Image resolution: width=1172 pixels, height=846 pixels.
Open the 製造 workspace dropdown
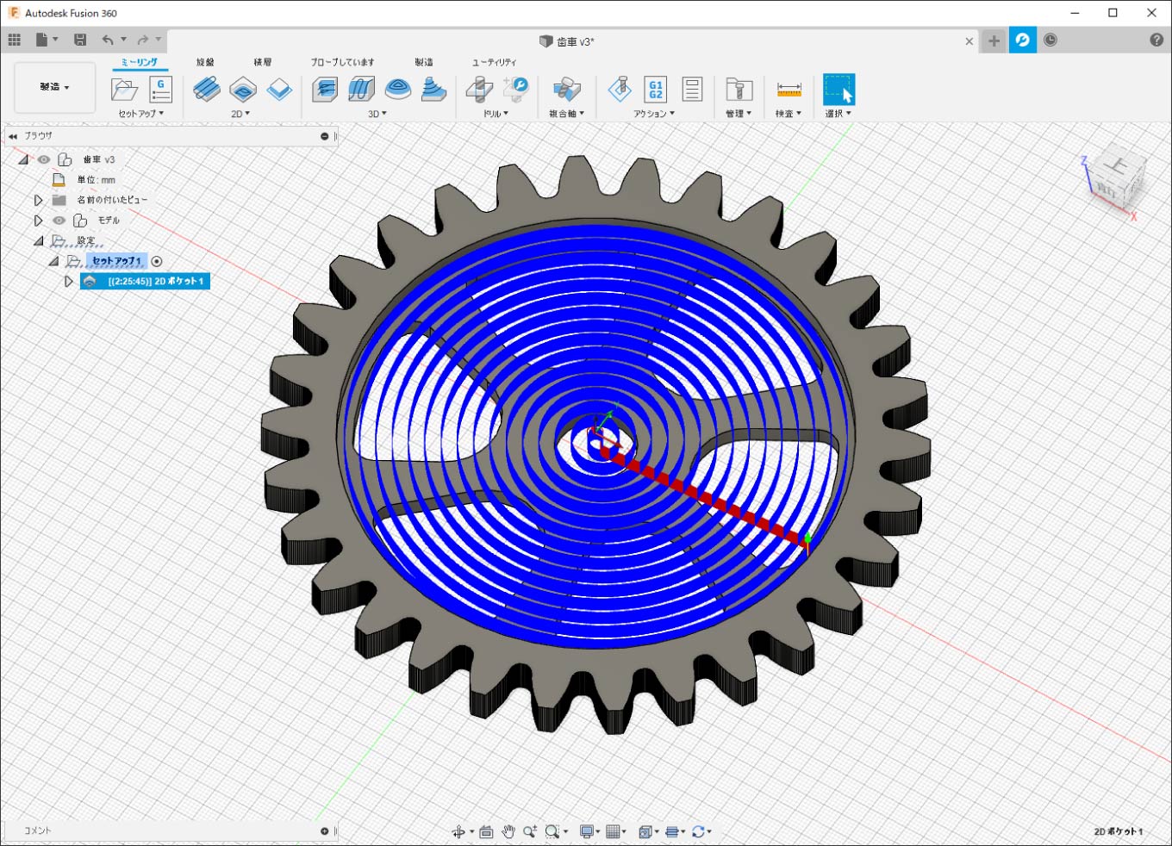(54, 87)
